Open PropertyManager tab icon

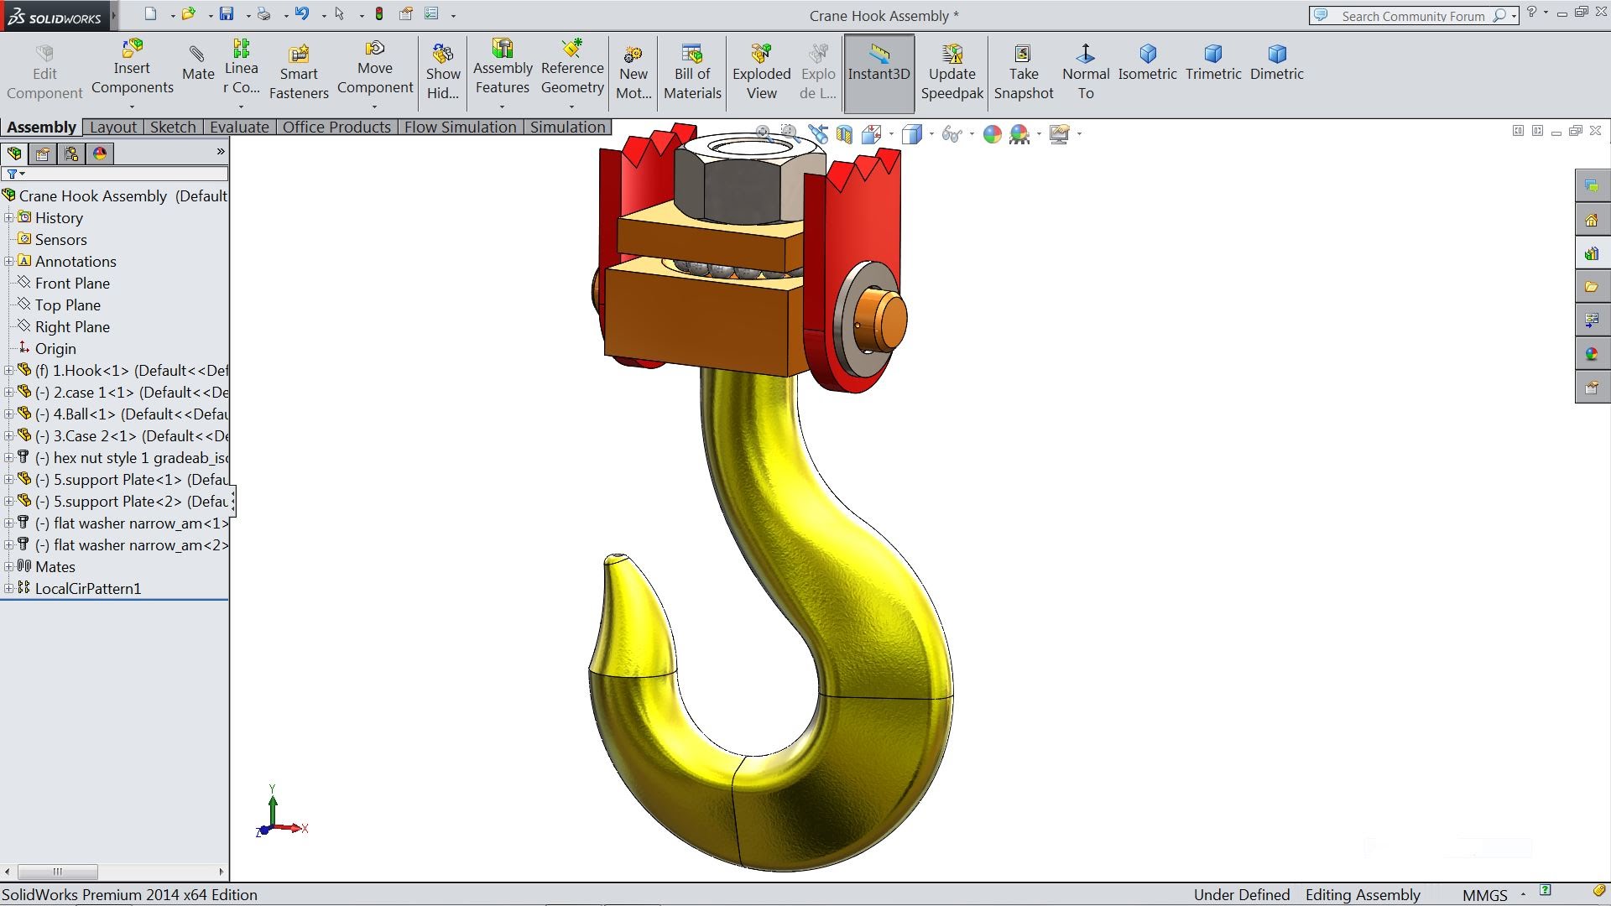pyautogui.click(x=43, y=154)
